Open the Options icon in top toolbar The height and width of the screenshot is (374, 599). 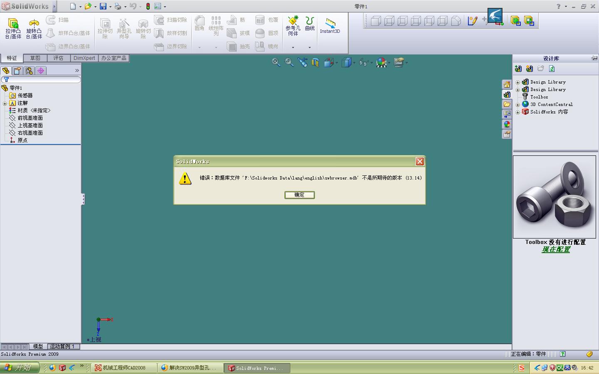(x=158, y=6)
